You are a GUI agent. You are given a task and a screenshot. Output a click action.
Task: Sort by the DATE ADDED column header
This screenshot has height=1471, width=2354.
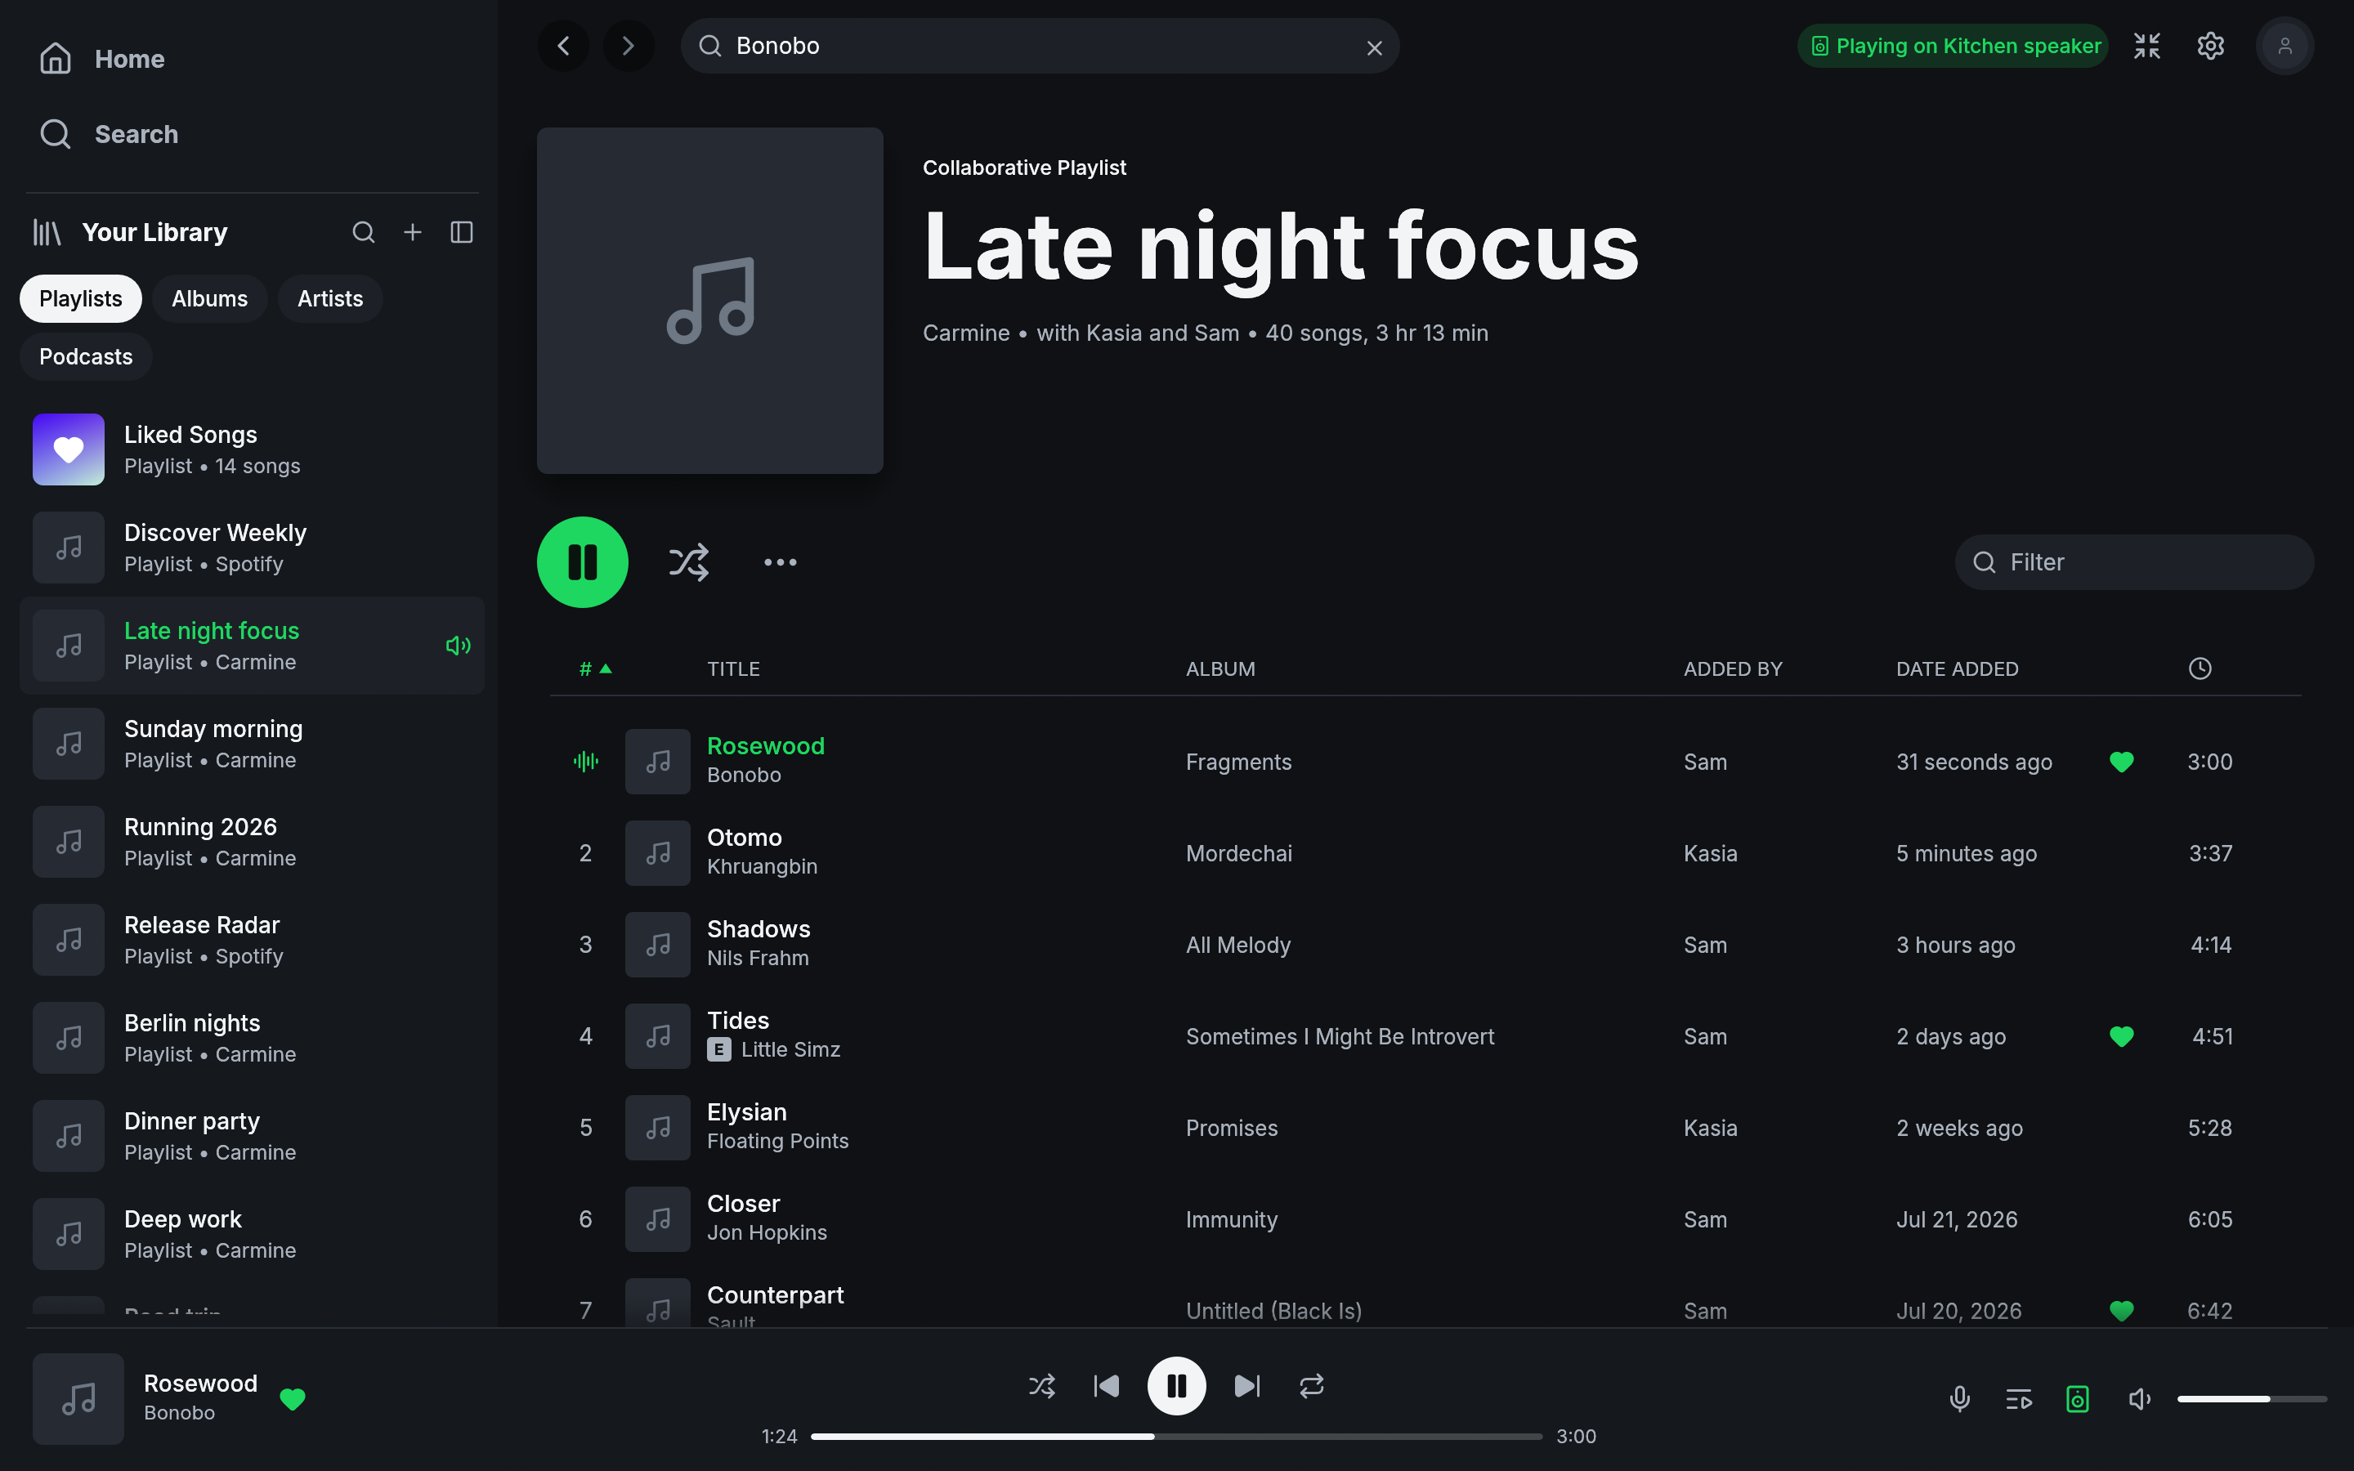(1957, 669)
